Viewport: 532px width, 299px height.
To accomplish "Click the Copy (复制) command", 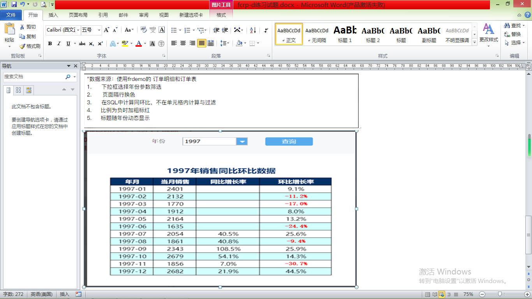I will [x=28, y=36].
